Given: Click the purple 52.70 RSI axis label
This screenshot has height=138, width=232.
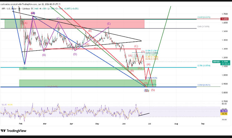Looking at the screenshot, I should pos(224,111).
